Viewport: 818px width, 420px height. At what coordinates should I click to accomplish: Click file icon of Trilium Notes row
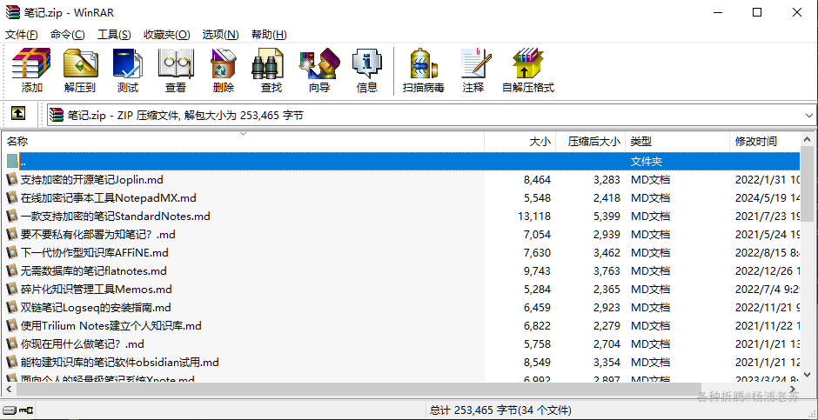[x=12, y=326]
